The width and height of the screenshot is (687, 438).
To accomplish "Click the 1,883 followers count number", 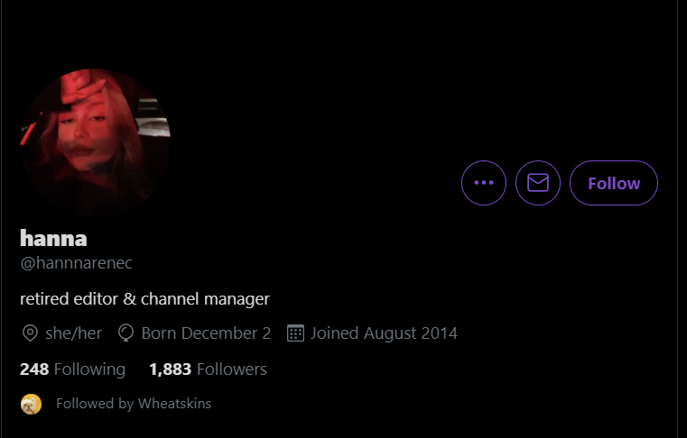I will 171,370.
